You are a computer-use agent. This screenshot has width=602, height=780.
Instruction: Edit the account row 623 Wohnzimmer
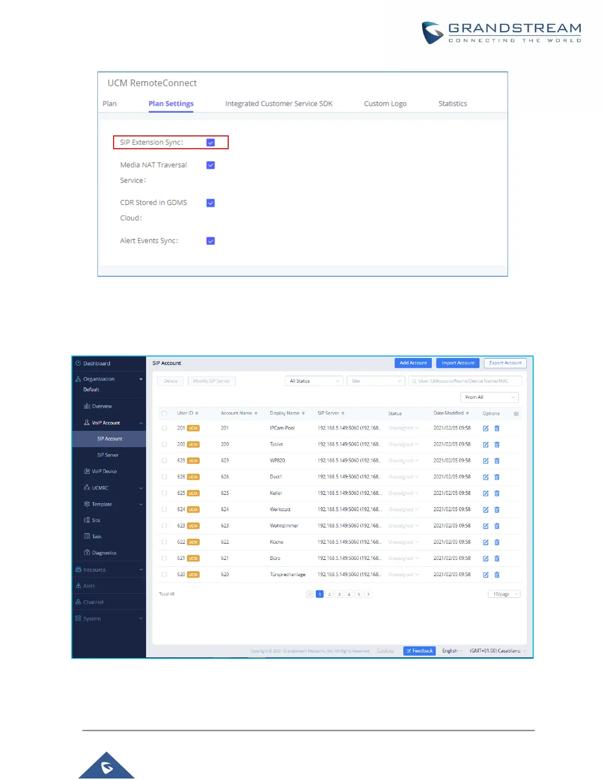click(485, 526)
